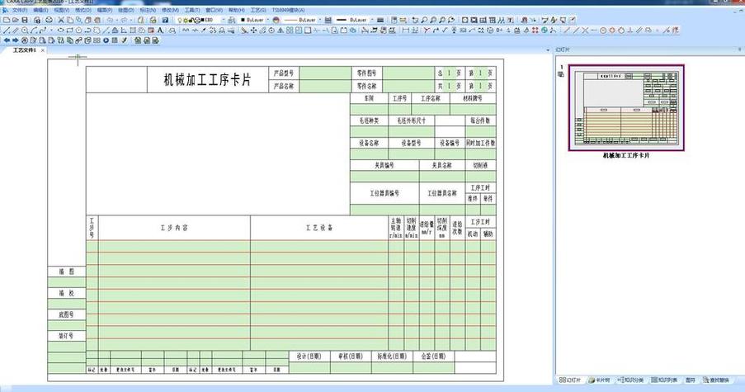The width and height of the screenshot is (745, 392).
Task: Switch to the 知识分类 bottom tab
Action: click(x=630, y=380)
